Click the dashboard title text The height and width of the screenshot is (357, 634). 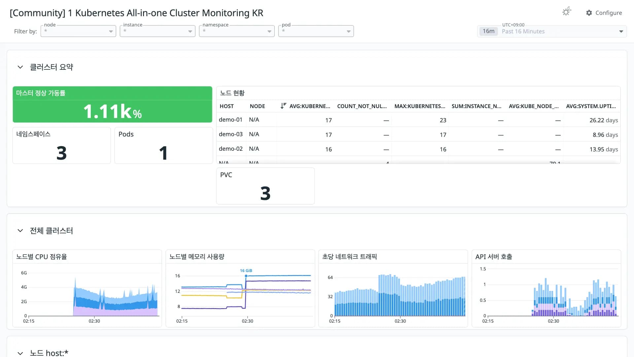point(136,13)
